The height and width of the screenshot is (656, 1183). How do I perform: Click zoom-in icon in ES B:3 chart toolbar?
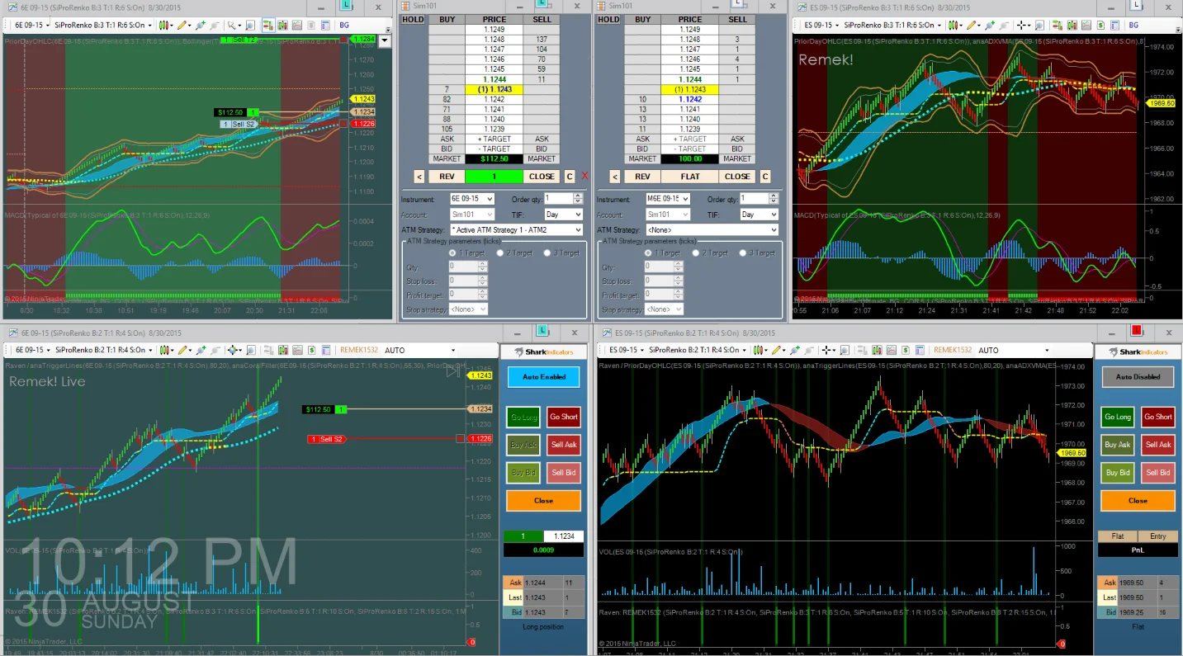coord(990,26)
